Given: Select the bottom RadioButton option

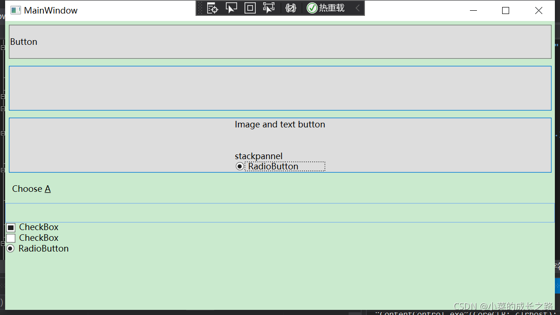Looking at the screenshot, I should (10, 248).
